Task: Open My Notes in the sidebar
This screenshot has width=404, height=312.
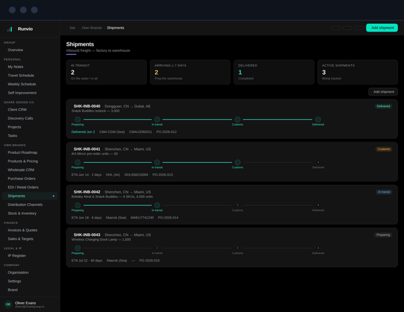Action: [x=15, y=67]
